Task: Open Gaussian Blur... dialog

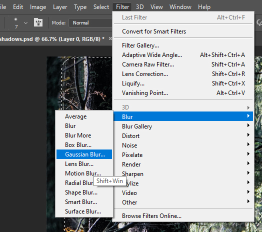Action: (84, 154)
